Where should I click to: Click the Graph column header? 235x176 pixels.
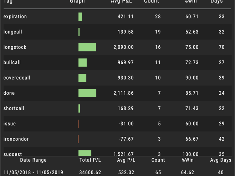point(77,2)
